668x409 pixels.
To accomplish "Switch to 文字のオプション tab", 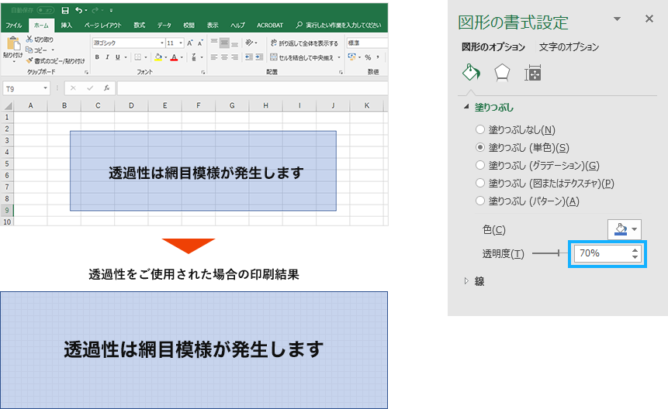I will click(x=569, y=47).
